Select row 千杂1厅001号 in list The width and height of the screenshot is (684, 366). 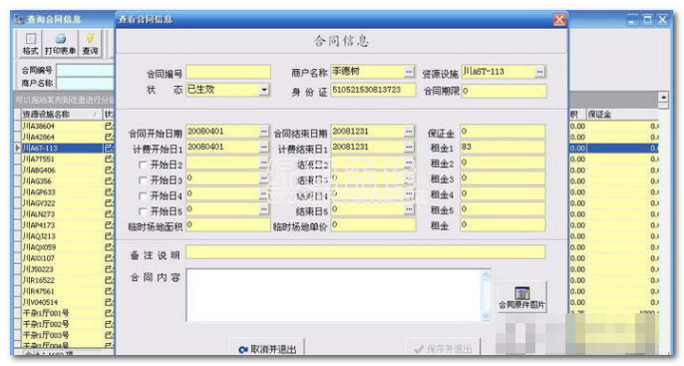pyautogui.click(x=62, y=313)
